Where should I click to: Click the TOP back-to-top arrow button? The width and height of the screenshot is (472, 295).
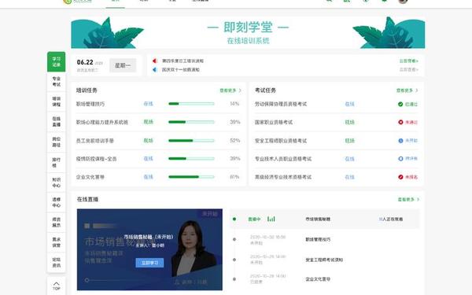pos(57,286)
